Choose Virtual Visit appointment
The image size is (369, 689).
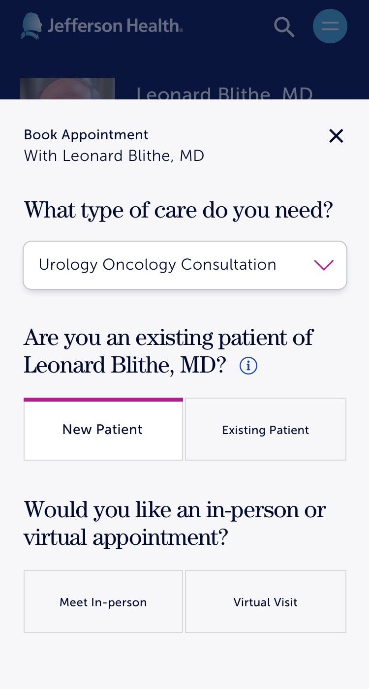(266, 601)
